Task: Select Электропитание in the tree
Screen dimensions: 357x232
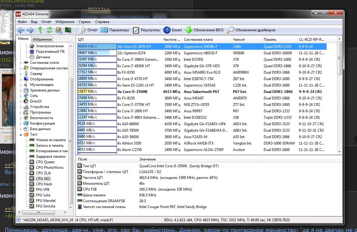Action: (50, 46)
